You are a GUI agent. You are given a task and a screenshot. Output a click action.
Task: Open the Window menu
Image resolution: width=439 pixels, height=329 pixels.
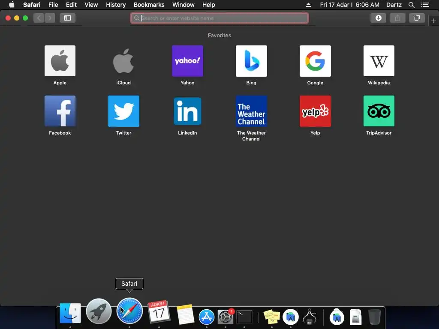tap(183, 5)
